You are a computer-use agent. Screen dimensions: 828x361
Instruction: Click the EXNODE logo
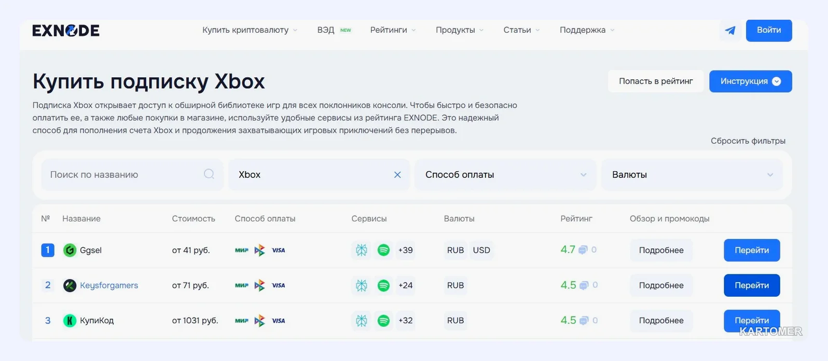[x=66, y=31]
